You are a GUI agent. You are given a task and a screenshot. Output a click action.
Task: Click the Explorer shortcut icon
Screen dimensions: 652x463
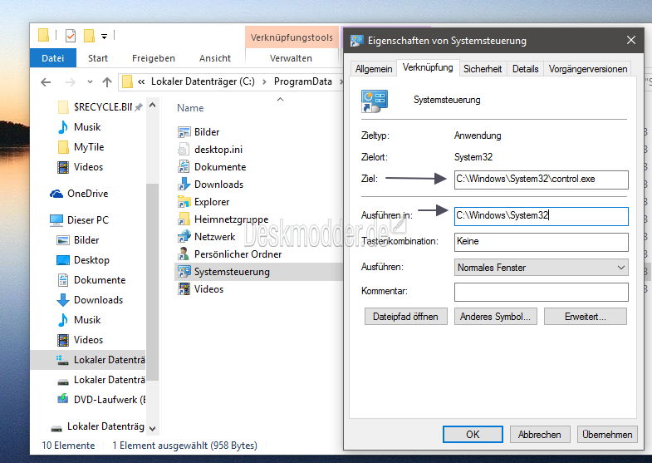(184, 202)
